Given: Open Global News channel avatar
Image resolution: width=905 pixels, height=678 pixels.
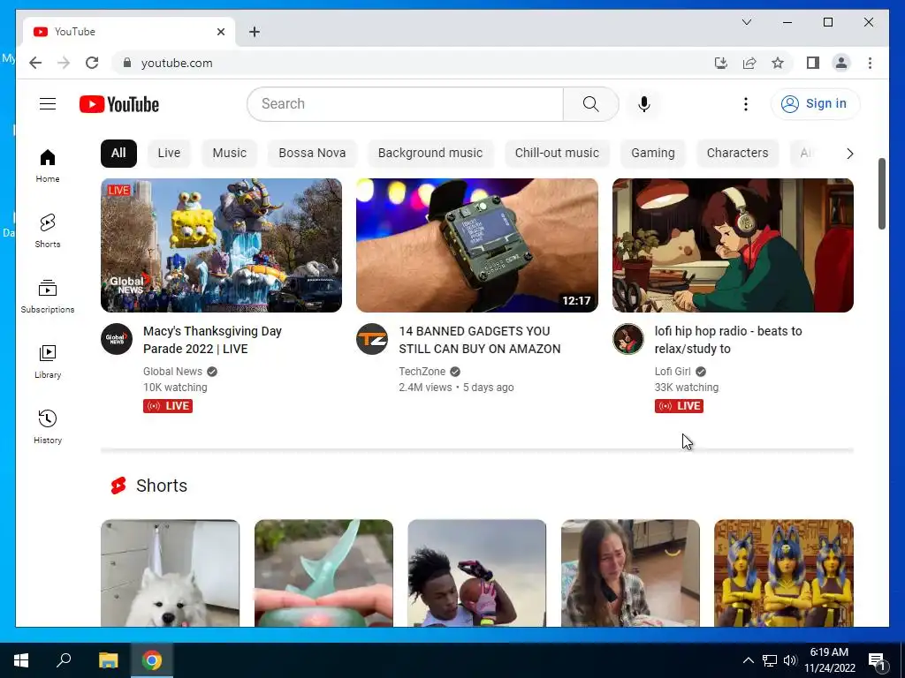Looking at the screenshot, I should pos(117,339).
